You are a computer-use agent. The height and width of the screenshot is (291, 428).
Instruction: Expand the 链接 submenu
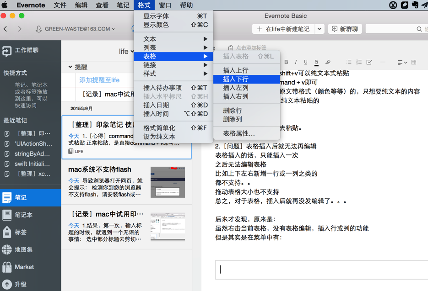(x=173, y=65)
